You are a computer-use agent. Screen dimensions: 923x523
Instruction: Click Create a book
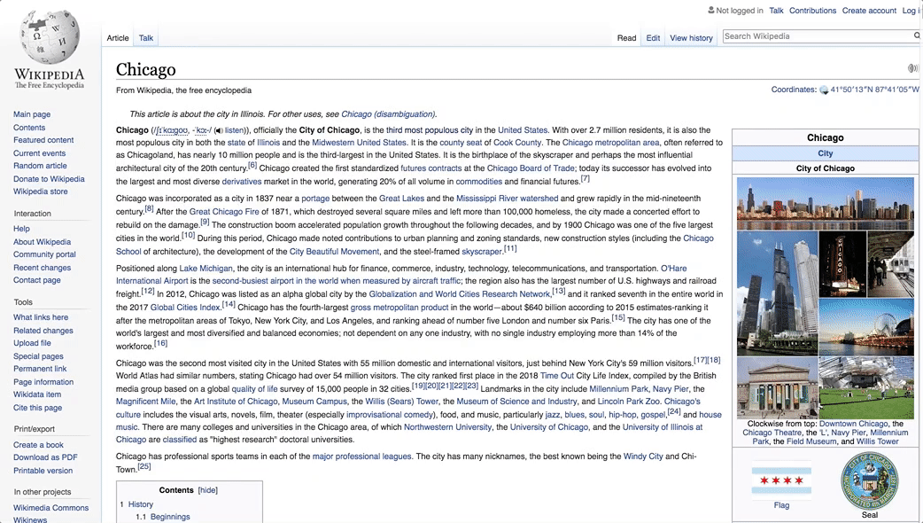pos(38,445)
